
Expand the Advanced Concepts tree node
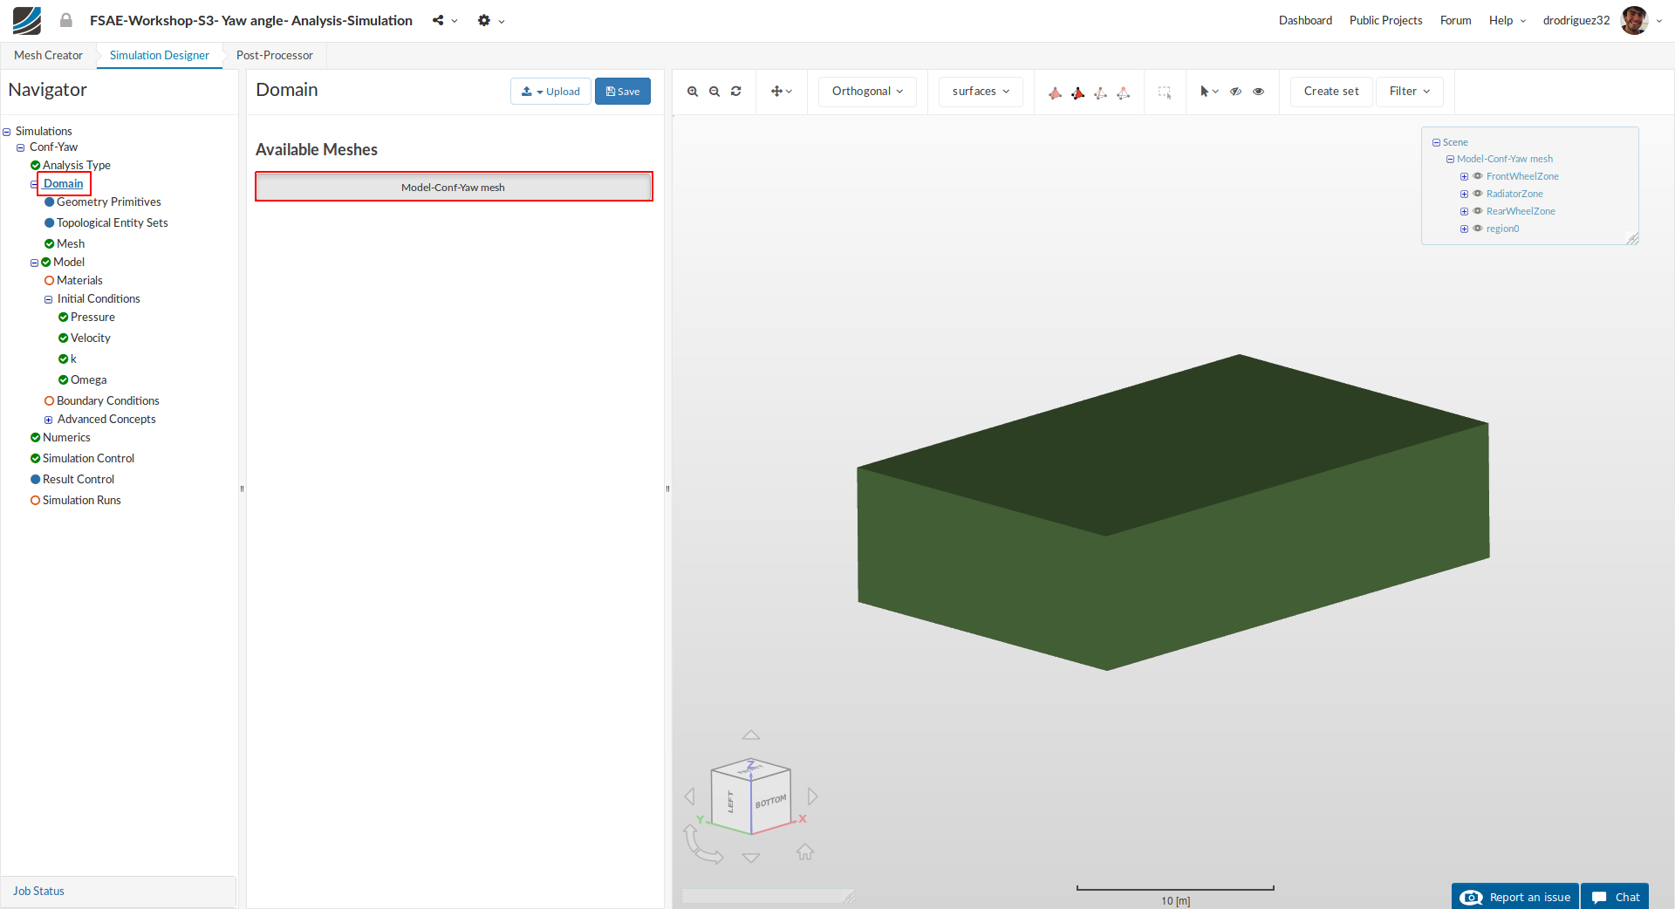[x=49, y=420]
